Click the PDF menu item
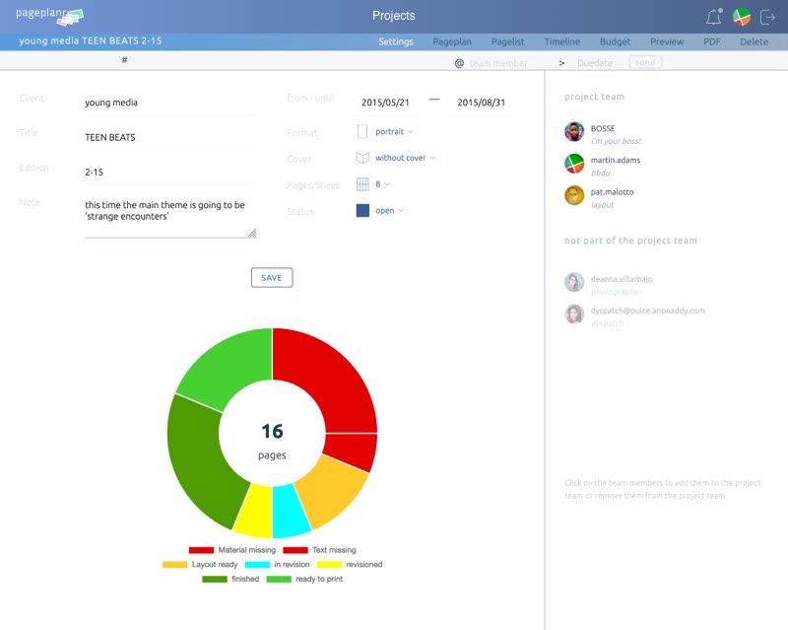The height and width of the screenshot is (630, 788). pos(711,41)
